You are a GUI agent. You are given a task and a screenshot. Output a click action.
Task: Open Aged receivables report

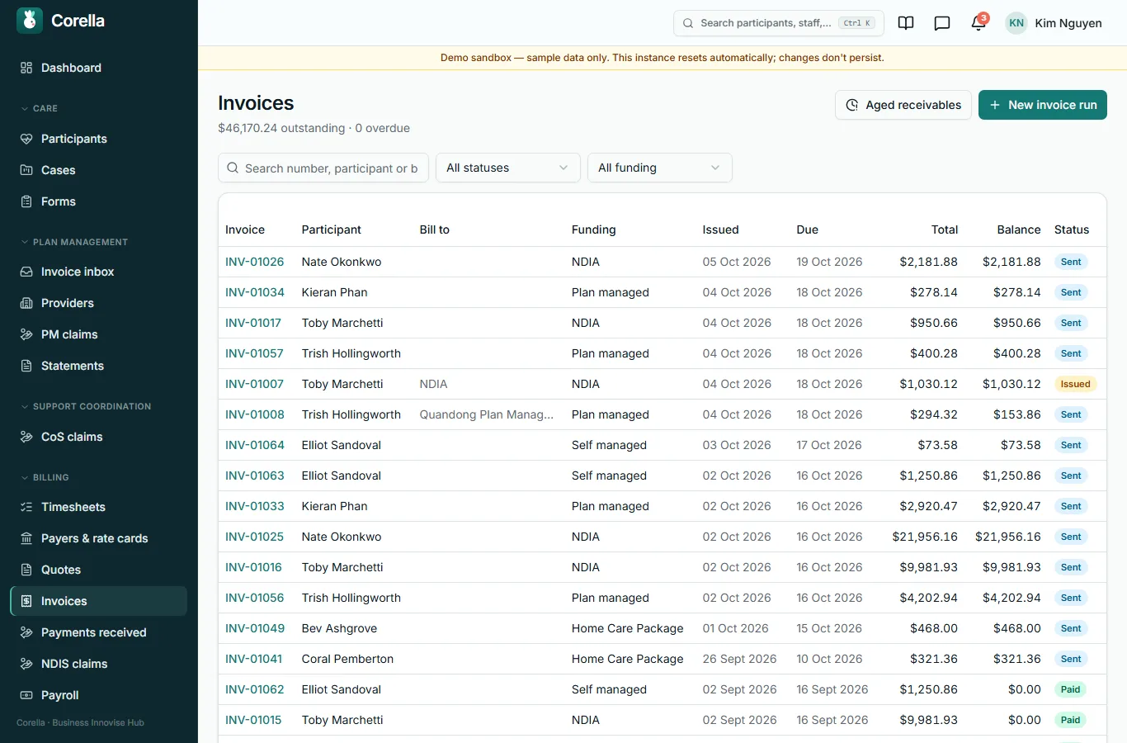coord(903,105)
